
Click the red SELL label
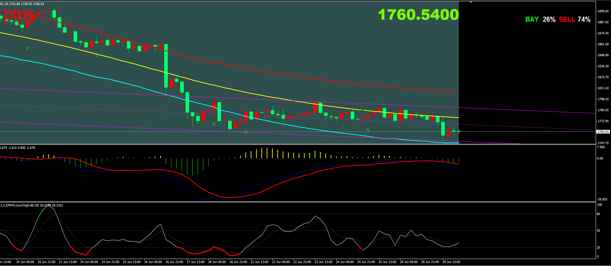point(567,19)
